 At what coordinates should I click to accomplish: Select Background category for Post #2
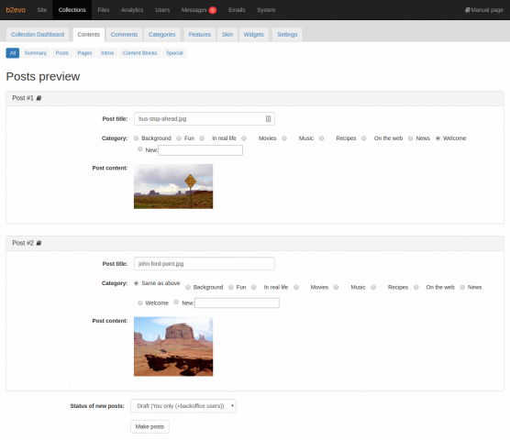point(188,287)
